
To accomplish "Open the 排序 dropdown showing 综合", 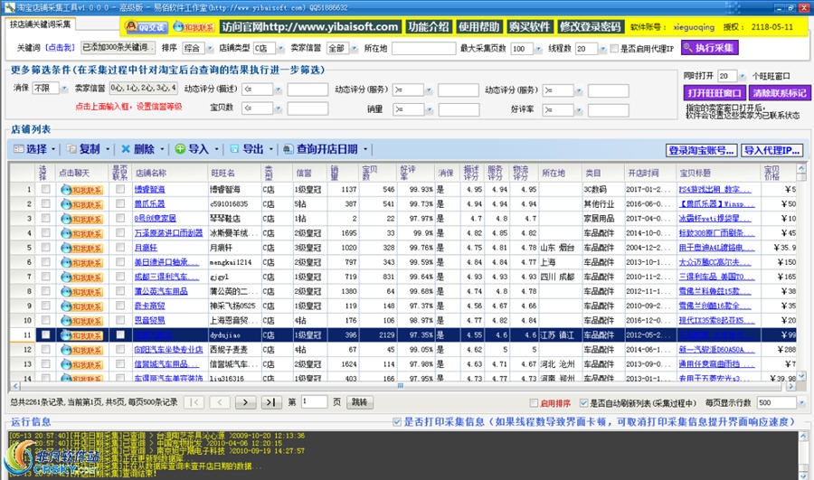I will pos(210,48).
